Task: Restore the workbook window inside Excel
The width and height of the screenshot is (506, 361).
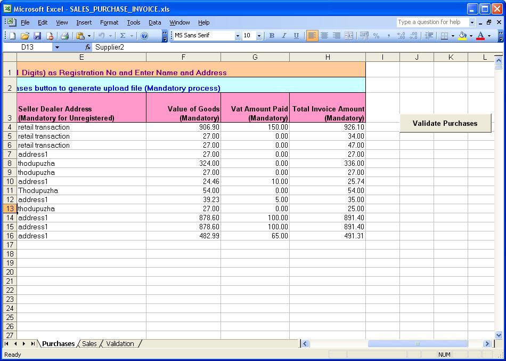Action: tap(489, 22)
